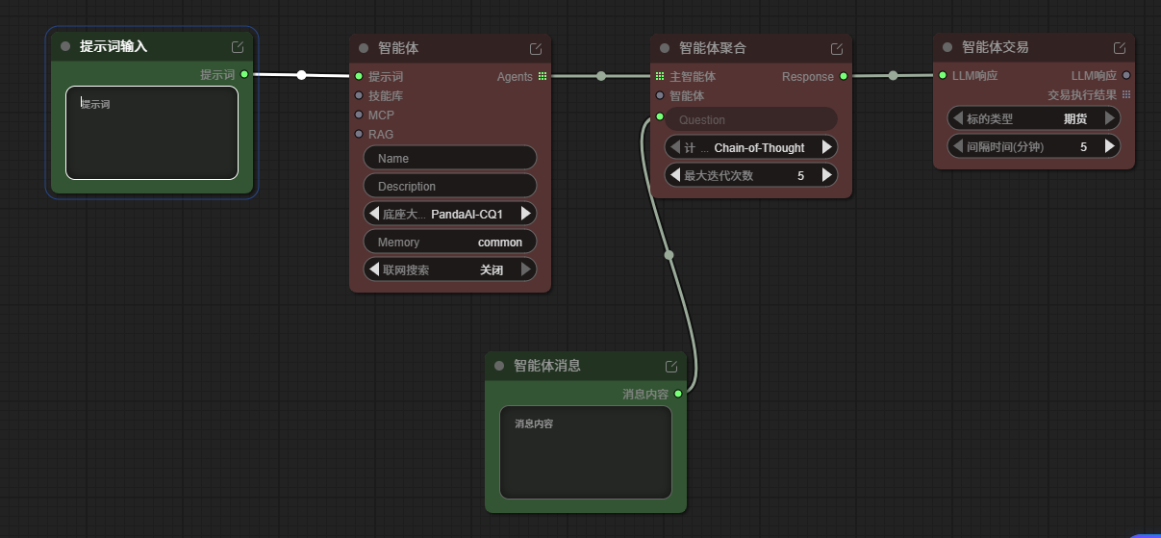Click the Agents grid output port icon
Viewport: 1161px width, 538px height.
pyautogui.click(x=543, y=76)
